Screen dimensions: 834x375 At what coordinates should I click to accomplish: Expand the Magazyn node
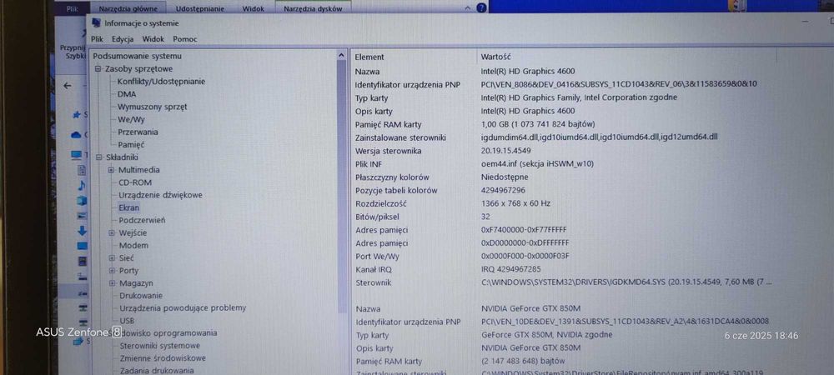(112, 283)
